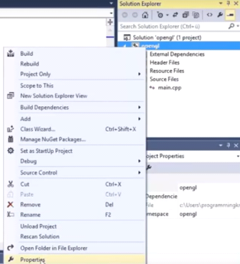The height and width of the screenshot is (264, 240).
Task: Open the Project Properties dropdown in Properties panel
Action: pos(238,156)
